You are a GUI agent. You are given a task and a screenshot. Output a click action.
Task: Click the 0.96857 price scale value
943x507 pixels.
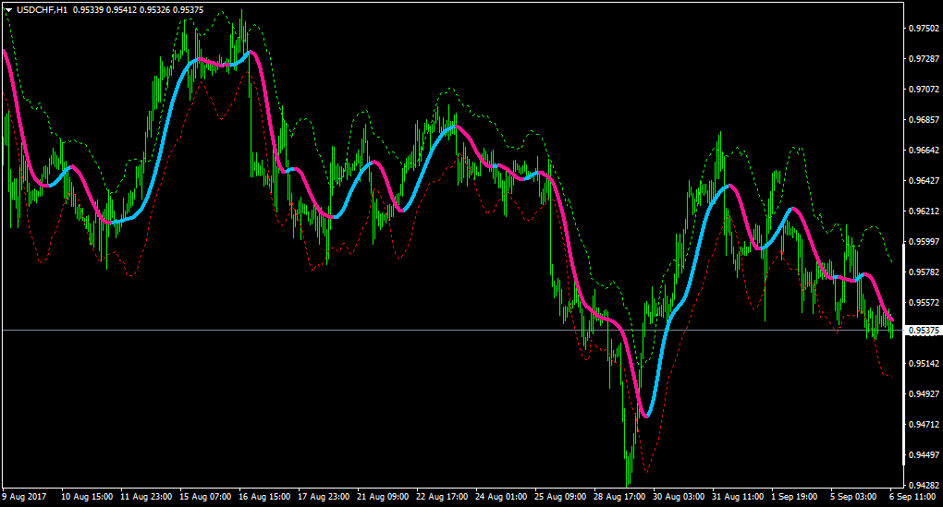(924, 119)
